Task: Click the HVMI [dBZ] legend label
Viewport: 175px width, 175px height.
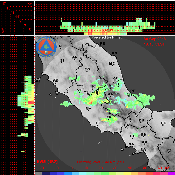Action: 47,162
